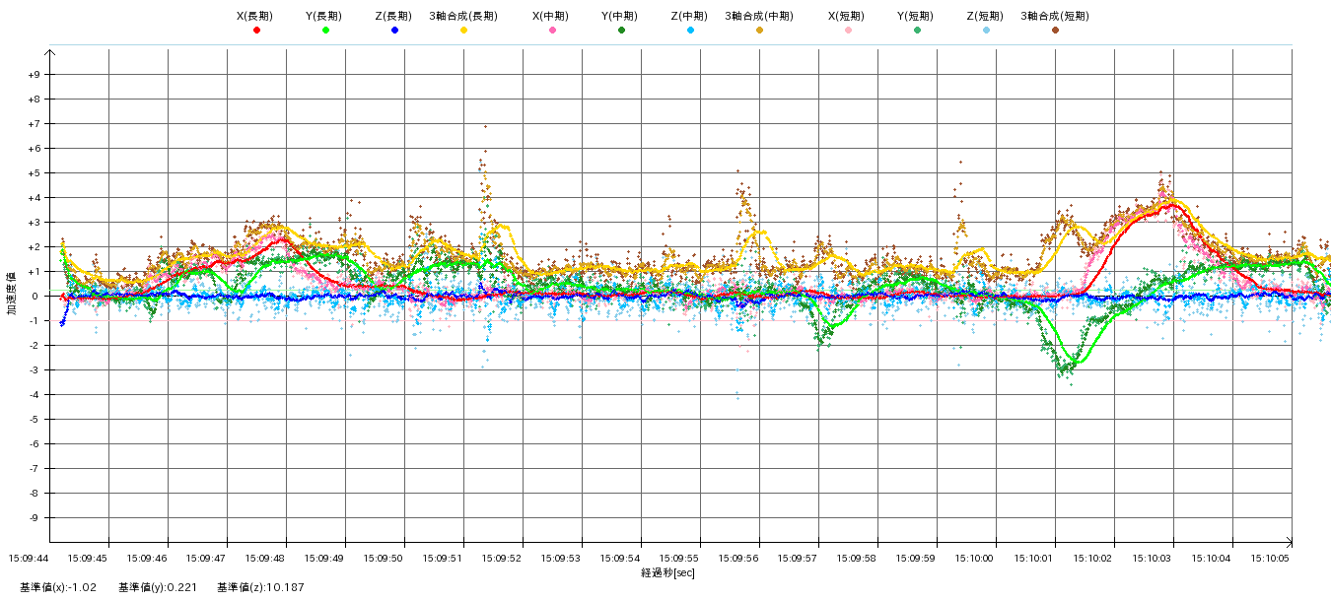The width and height of the screenshot is (1331, 601).
Task: Click the brown 3軸合成(短期) legend dot
Action: 1055,31
